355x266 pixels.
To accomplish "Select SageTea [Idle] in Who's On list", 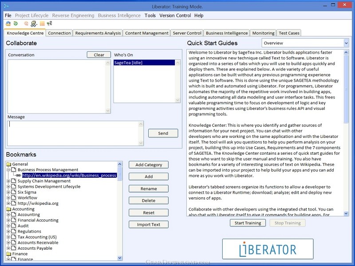I will coord(144,63).
